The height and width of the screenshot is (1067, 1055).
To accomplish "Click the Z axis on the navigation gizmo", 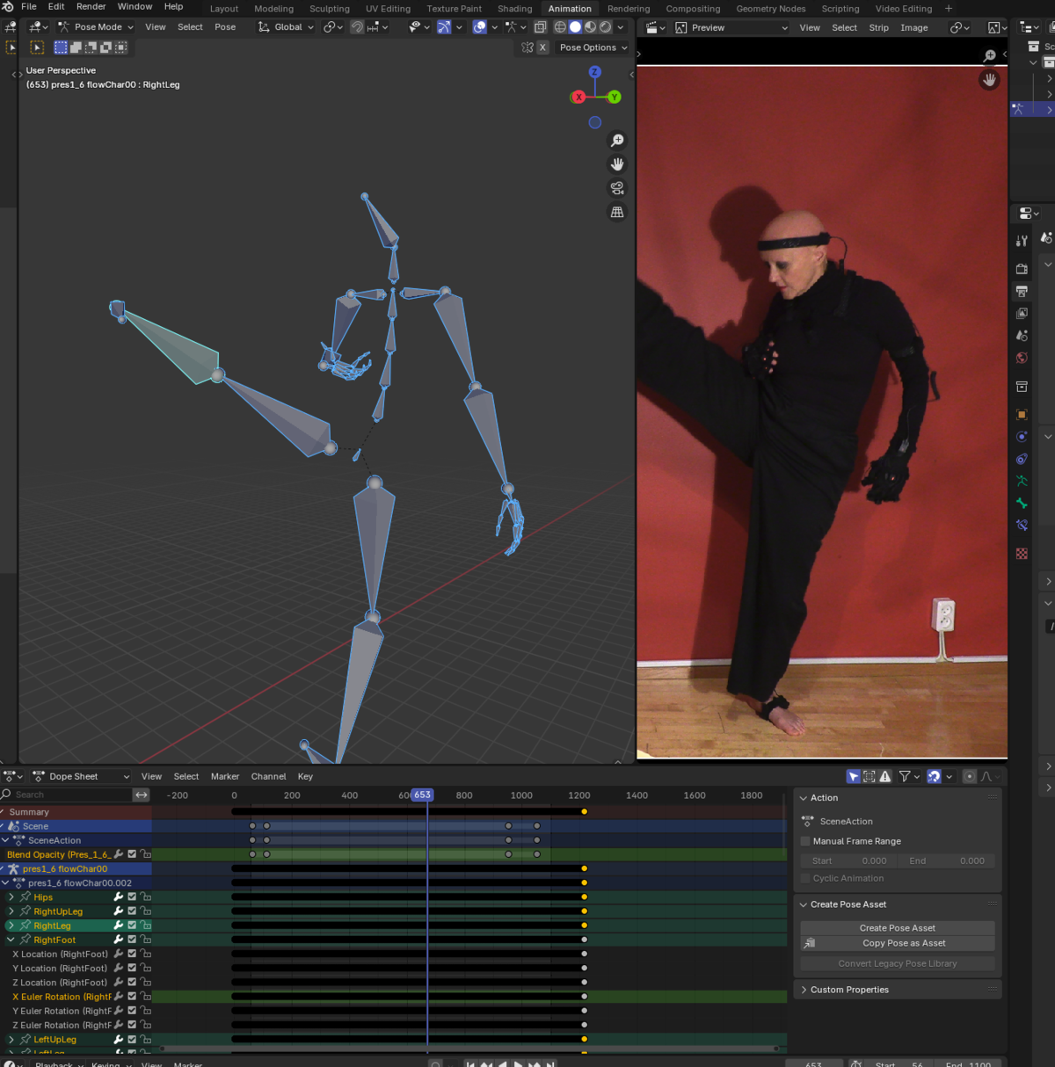I will 595,72.
